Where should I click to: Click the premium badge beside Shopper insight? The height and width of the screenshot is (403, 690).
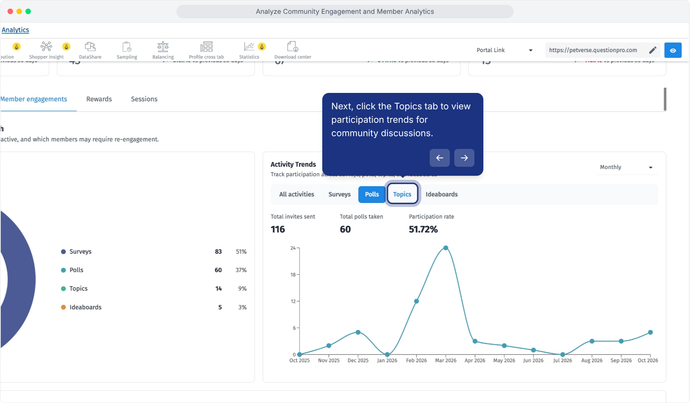(x=66, y=47)
